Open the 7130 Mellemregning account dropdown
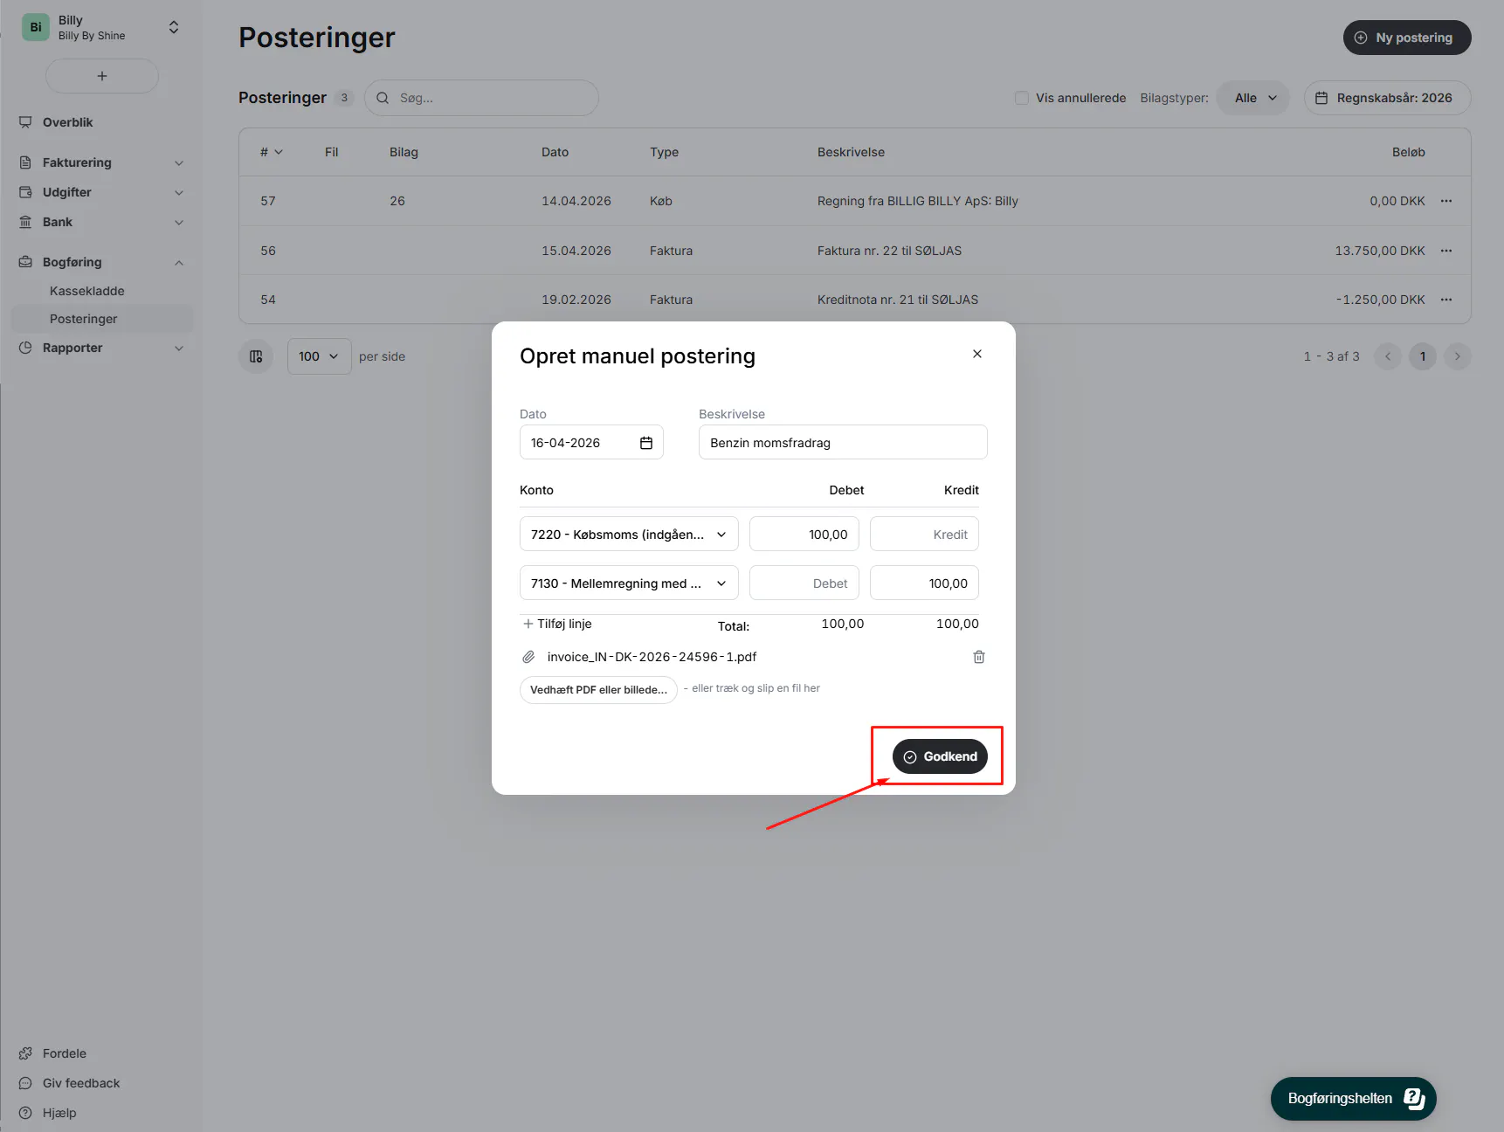Screen dimensions: 1504x1132 629,583
